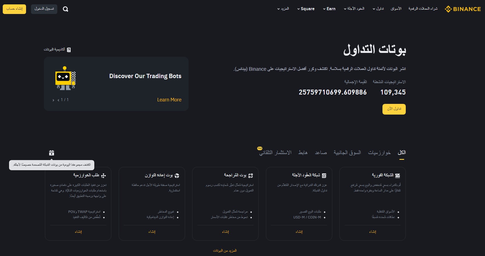Click the Learn More link
This screenshot has height=256, width=485.
(169, 100)
